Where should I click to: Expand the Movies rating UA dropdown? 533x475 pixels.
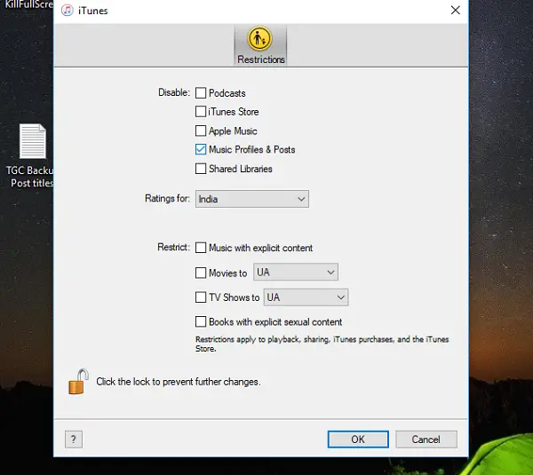[296, 272]
